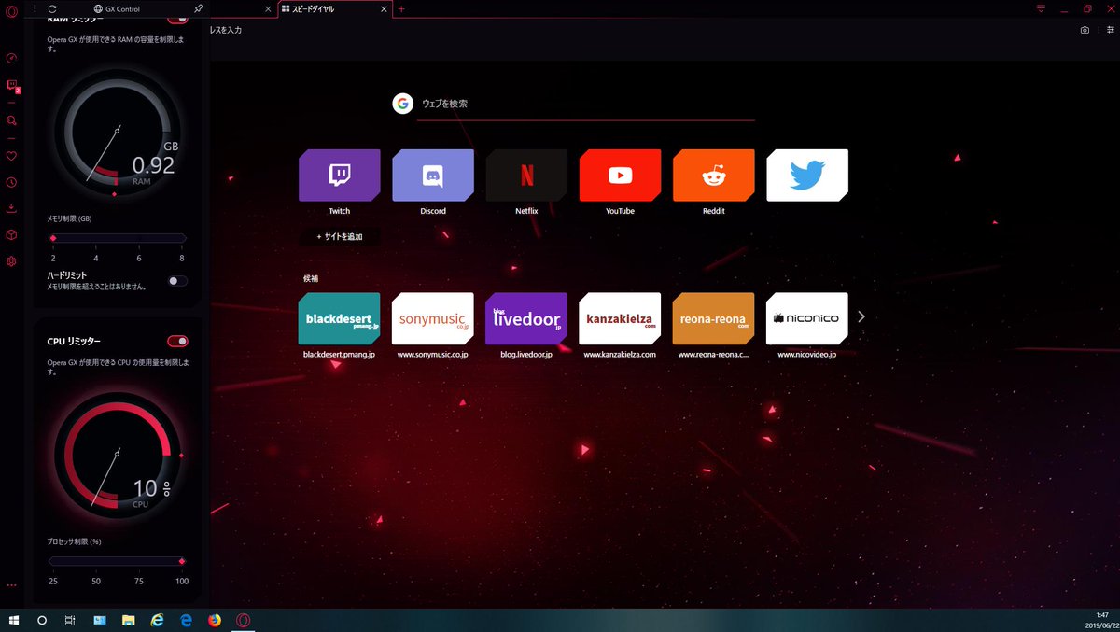Open Task View on taskbar
Screen dimensions: 1120x632
click(x=70, y=620)
